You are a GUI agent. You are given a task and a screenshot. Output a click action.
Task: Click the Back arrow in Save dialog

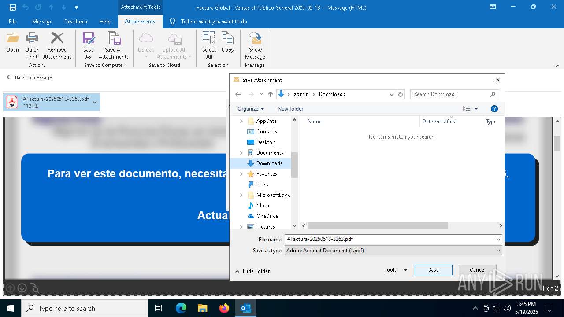[238, 94]
